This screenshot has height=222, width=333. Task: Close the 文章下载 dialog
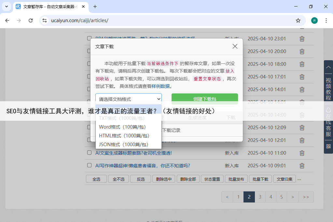(235, 46)
